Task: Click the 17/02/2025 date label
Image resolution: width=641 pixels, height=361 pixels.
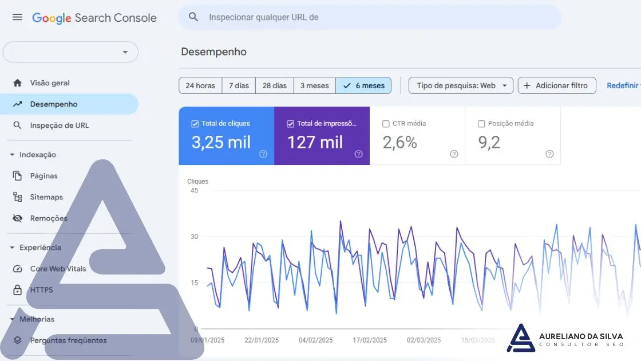Action: tap(370, 340)
